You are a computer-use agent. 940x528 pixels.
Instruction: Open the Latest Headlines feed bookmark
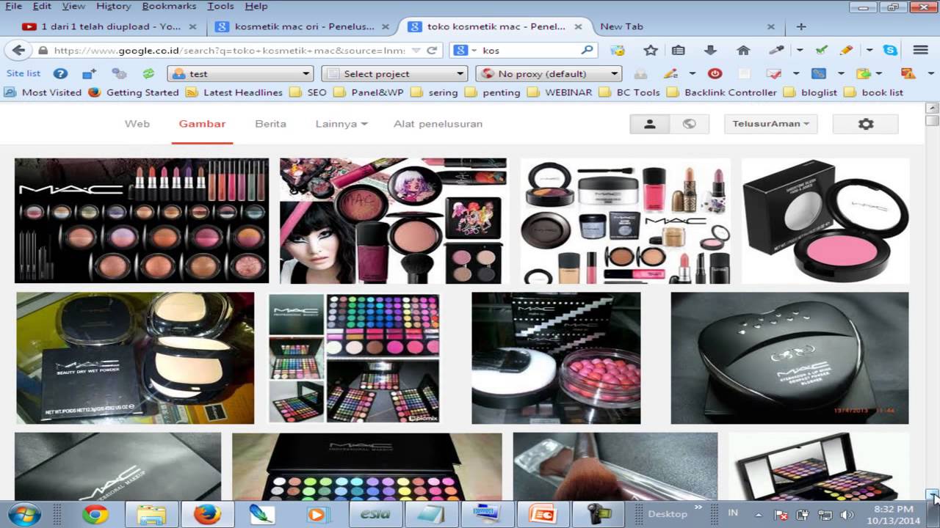[x=234, y=92]
